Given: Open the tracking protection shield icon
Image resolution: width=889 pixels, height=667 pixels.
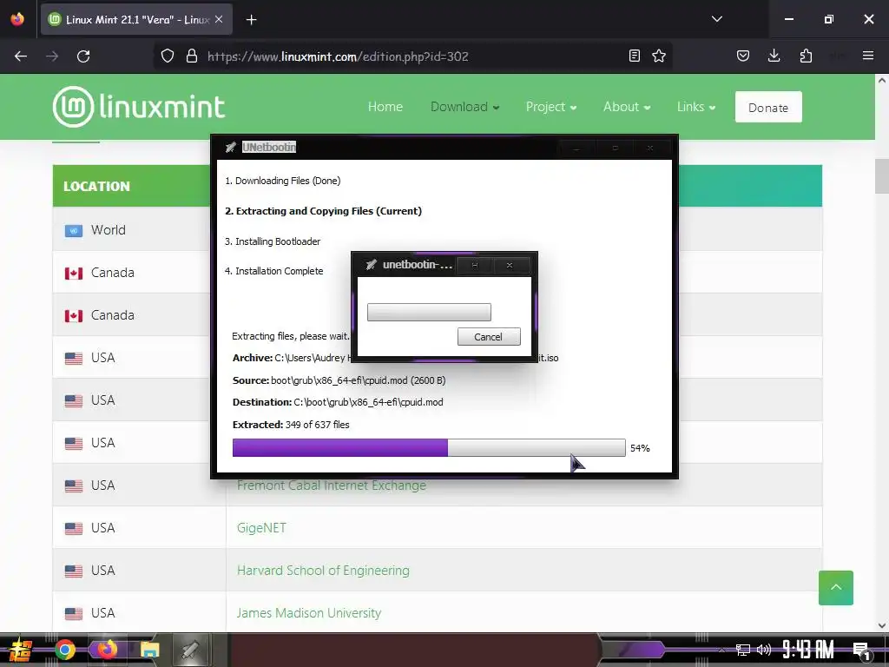Looking at the screenshot, I should (168, 56).
